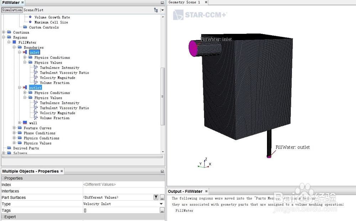
Task: Select region-level Physics Values folder
Action: pyautogui.click(x=37, y=143)
